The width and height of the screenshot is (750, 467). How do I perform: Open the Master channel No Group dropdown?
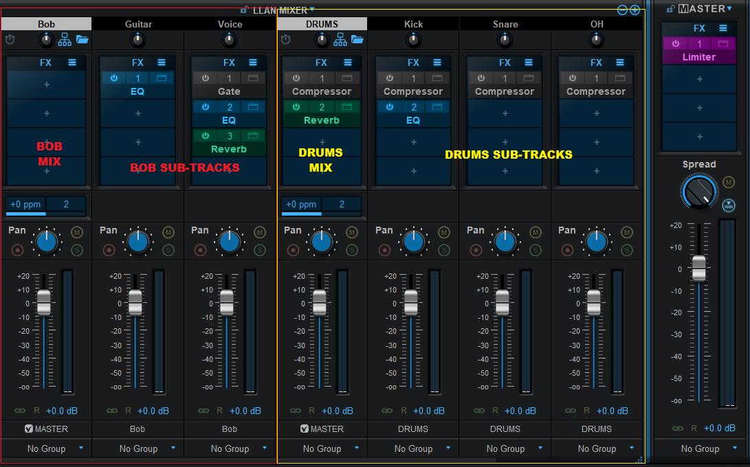734,448
